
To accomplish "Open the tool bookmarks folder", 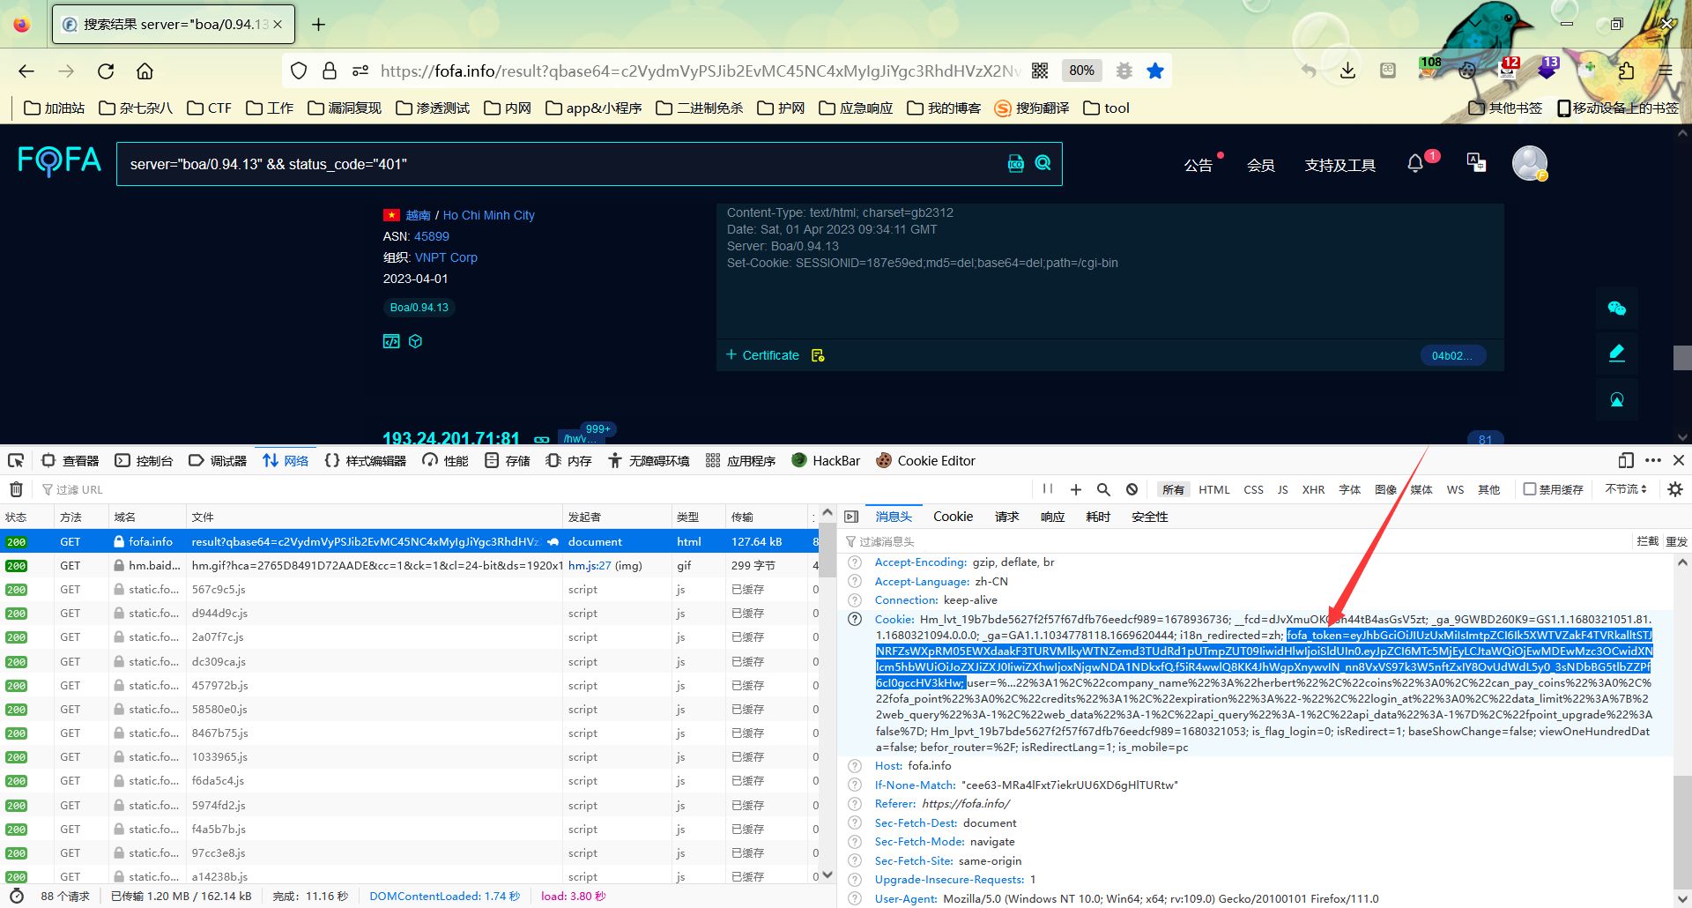I will pos(1106,108).
